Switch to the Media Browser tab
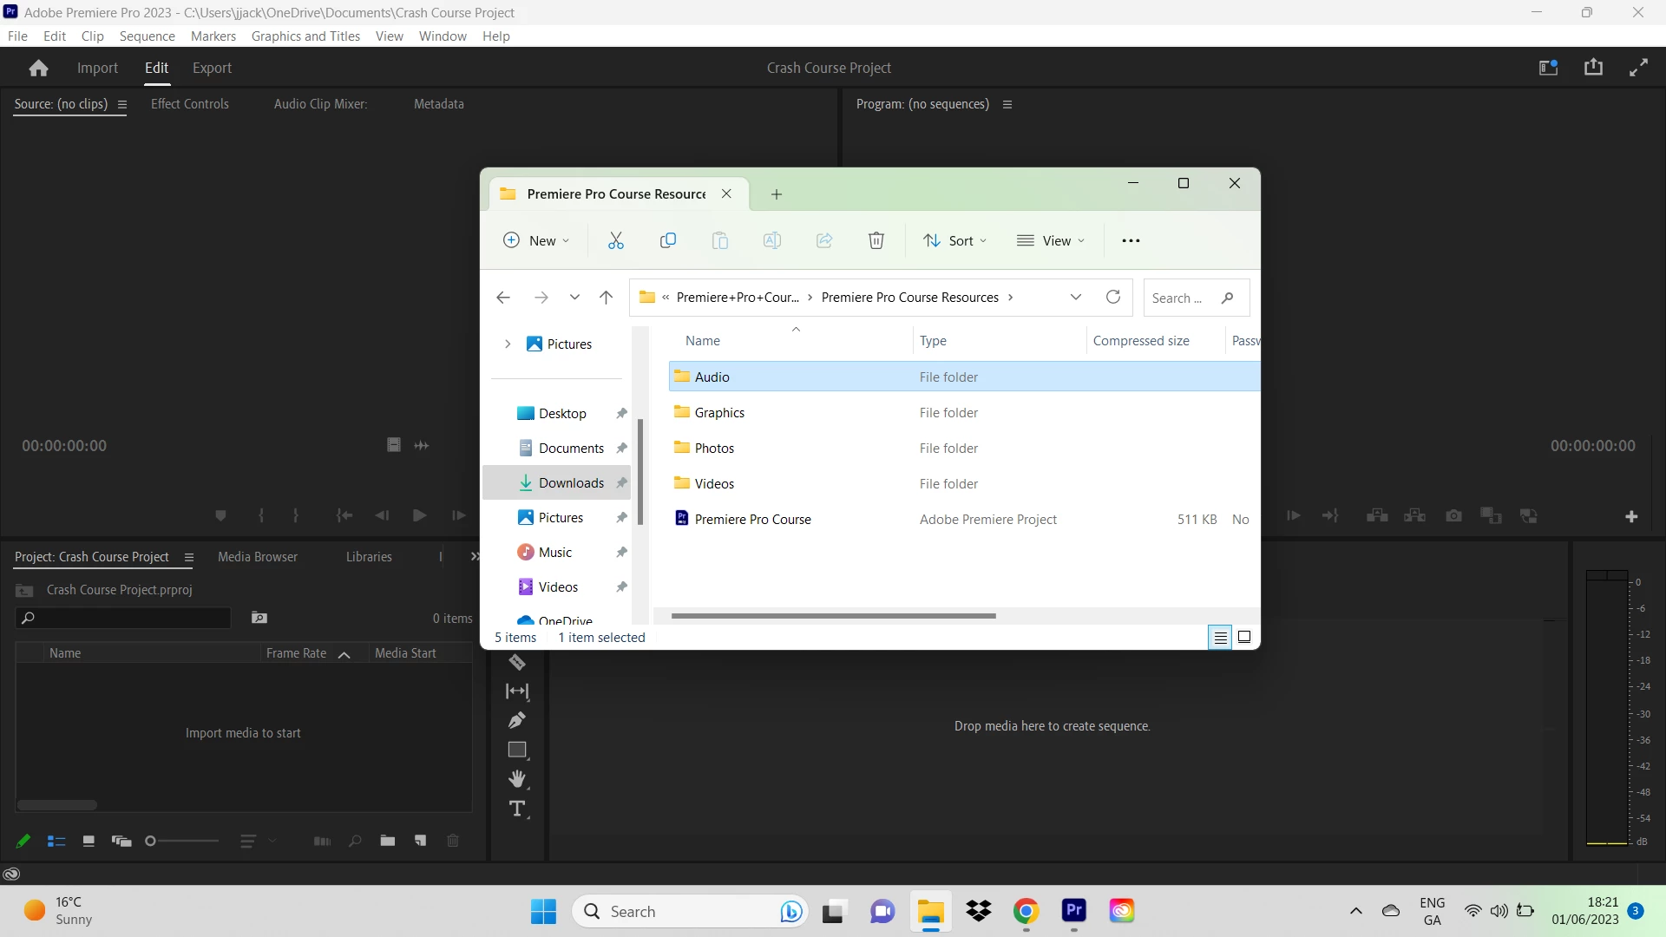 click(257, 557)
